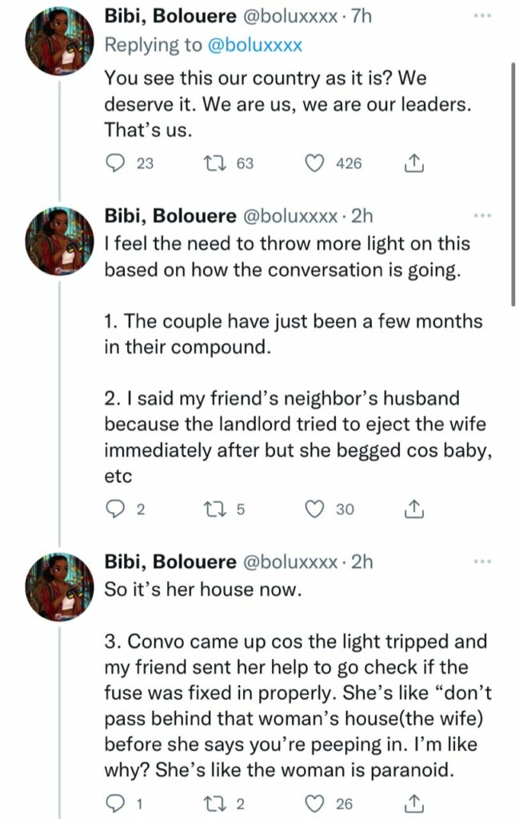The width and height of the screenshot is (519, 819).
Task: Open reply on tweet with 2 comments
Action: tap(115, 509)
